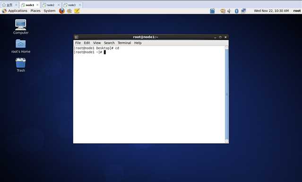Open the terminal Edit menu
The height and width of the screenshot is (182, 302).
tap(87, 43)
